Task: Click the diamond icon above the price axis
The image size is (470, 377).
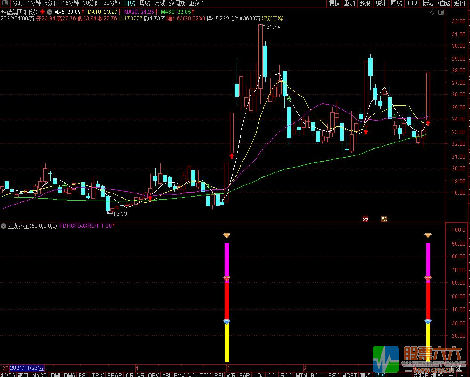Action: [432, 12]
